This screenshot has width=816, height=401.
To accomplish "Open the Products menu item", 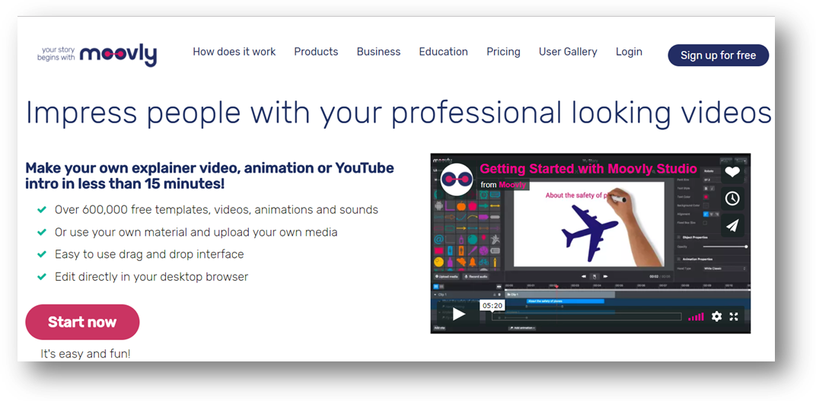I will 316,52.
